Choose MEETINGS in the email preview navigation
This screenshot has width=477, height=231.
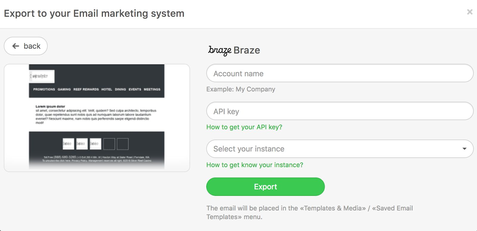coord(152,89)
